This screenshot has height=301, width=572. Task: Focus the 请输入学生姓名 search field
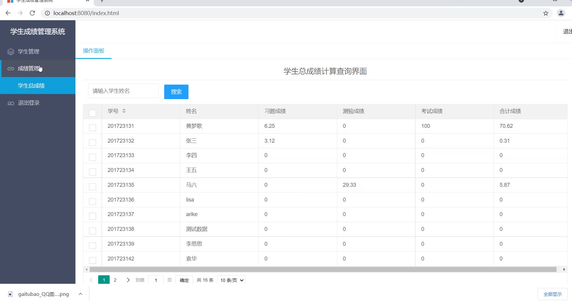click(x=123, y=91)
